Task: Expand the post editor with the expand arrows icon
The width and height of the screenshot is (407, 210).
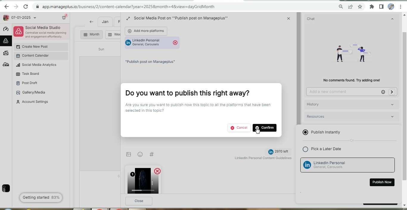Action: tap(128, 18)
